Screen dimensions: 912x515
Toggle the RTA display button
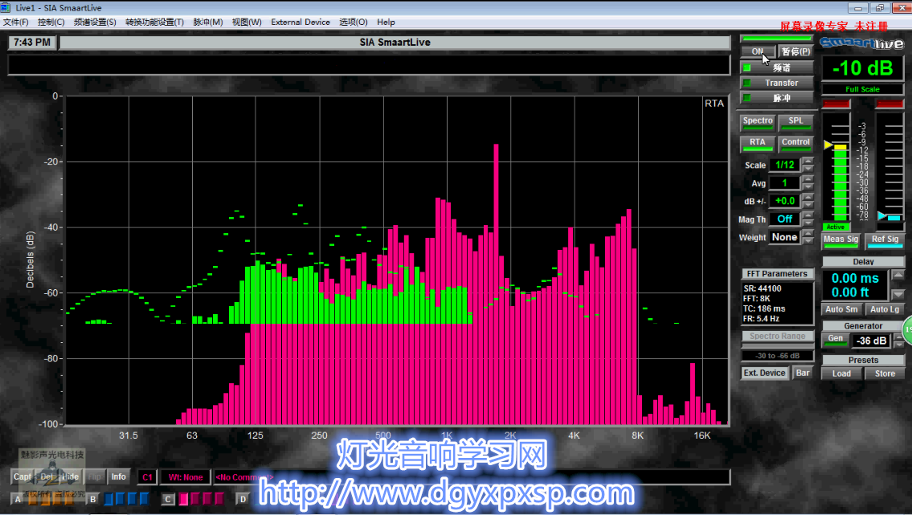click(757, 144)
